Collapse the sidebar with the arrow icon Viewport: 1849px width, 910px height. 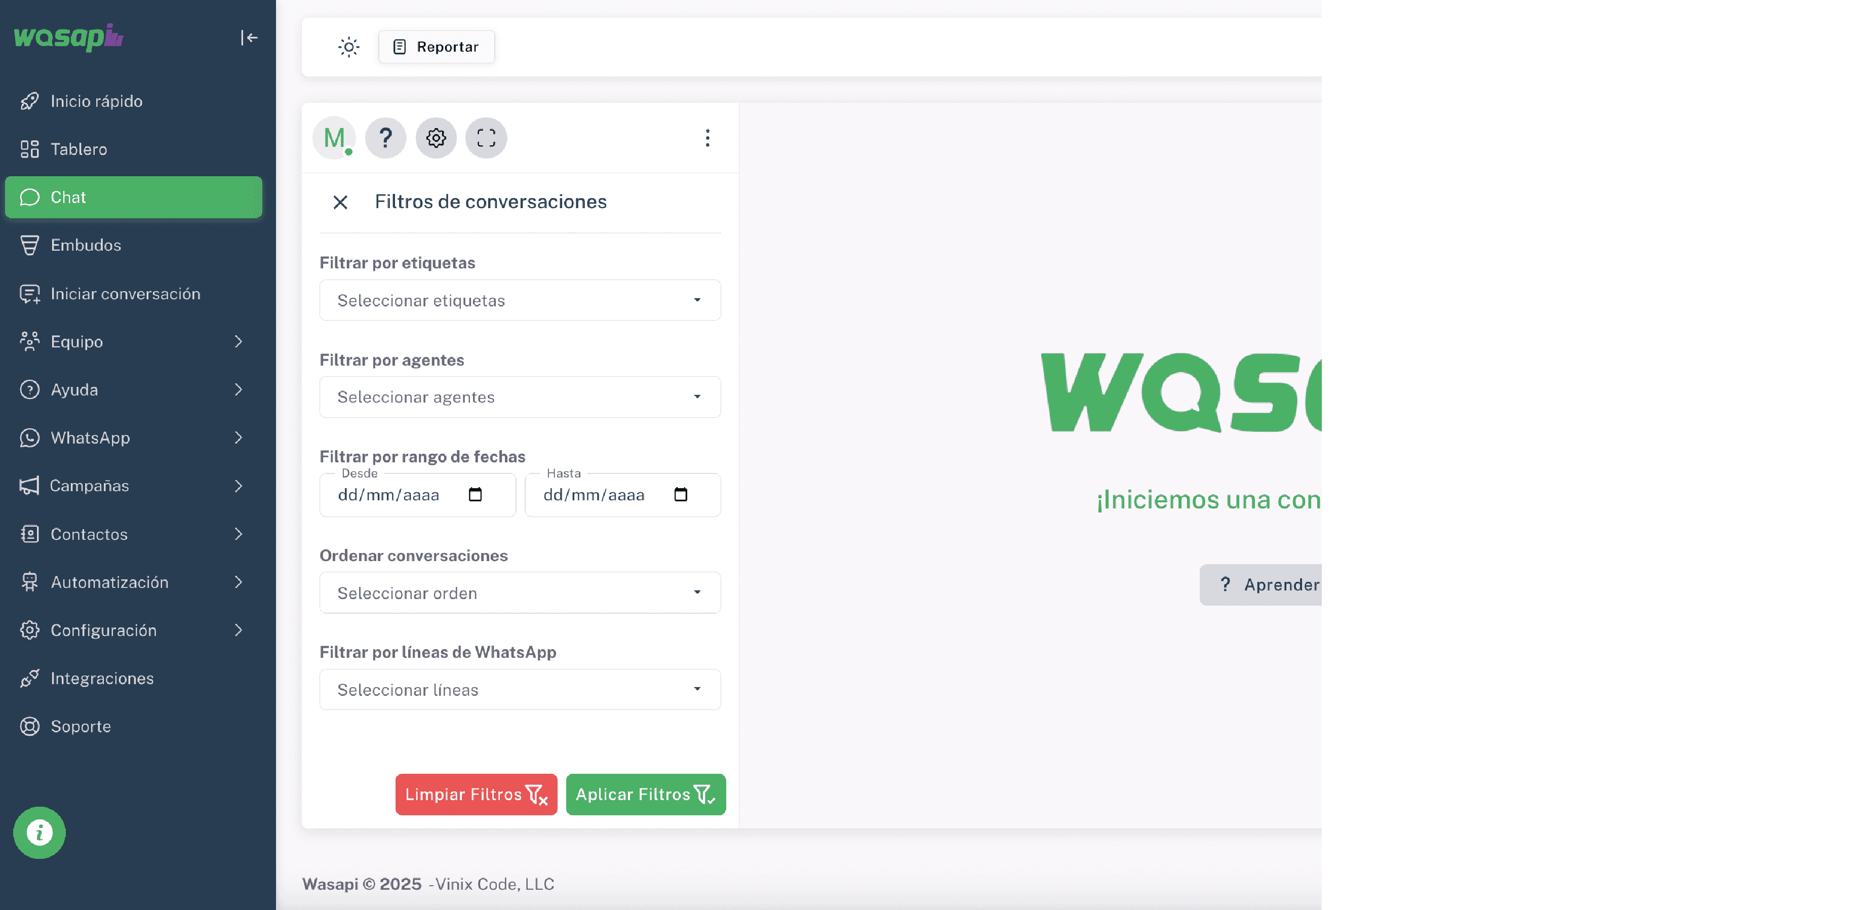[x=249, y=37]
